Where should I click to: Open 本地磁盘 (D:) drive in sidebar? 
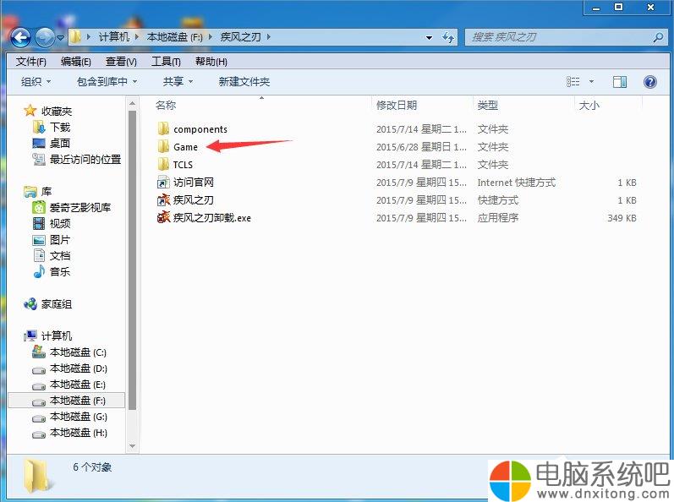pos(79,368)
